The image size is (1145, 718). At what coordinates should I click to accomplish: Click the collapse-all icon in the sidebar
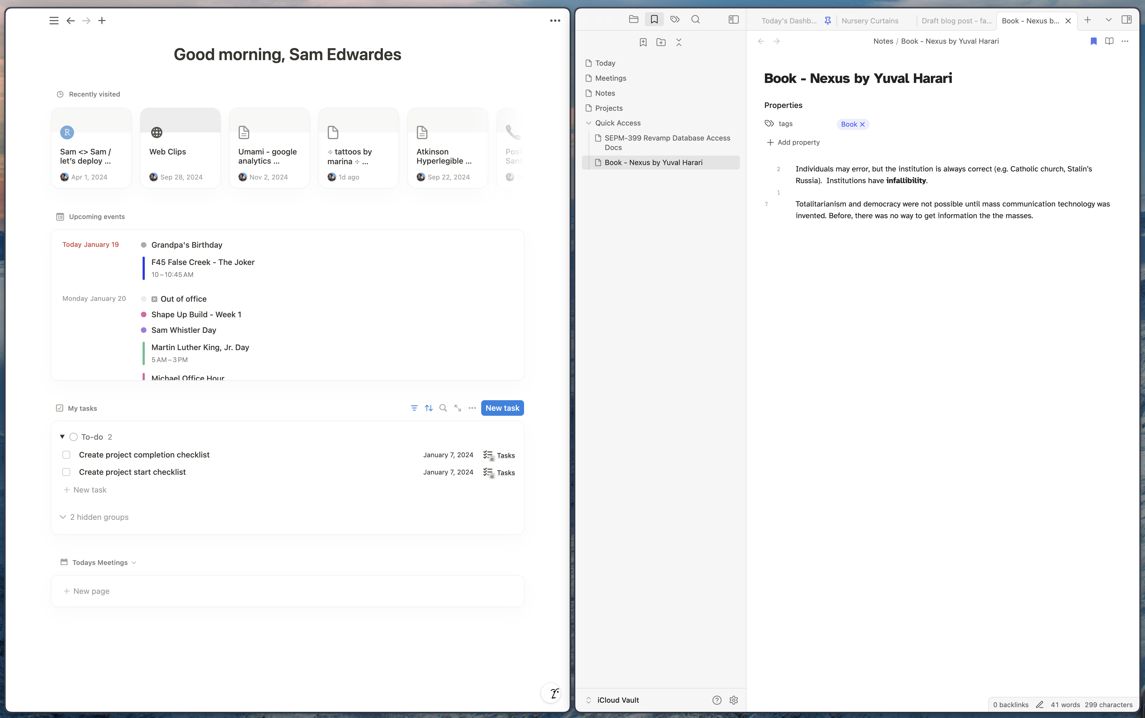pos(678,42)
